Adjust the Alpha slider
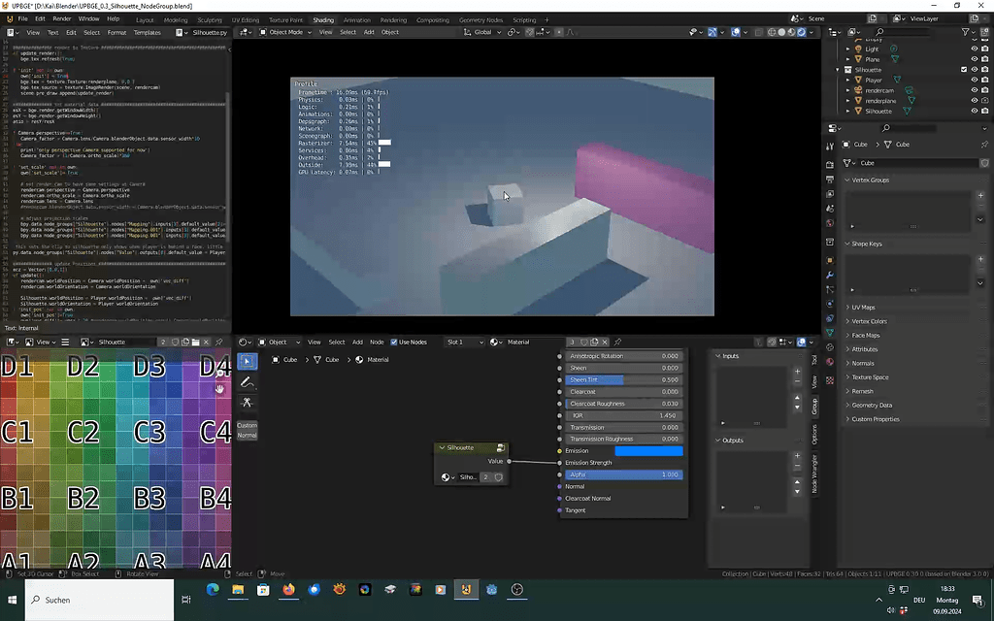994x621 pixels. tap(624, 474)
